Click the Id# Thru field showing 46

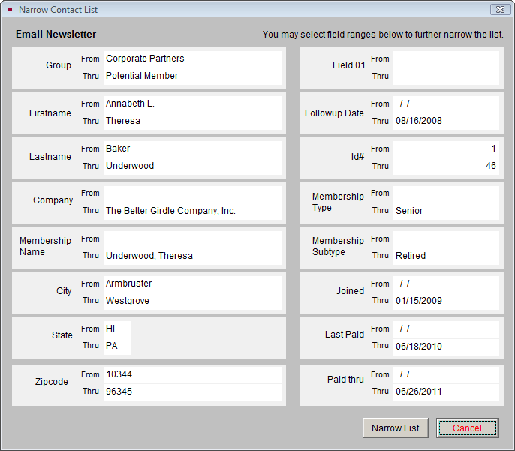pos(445,166)
